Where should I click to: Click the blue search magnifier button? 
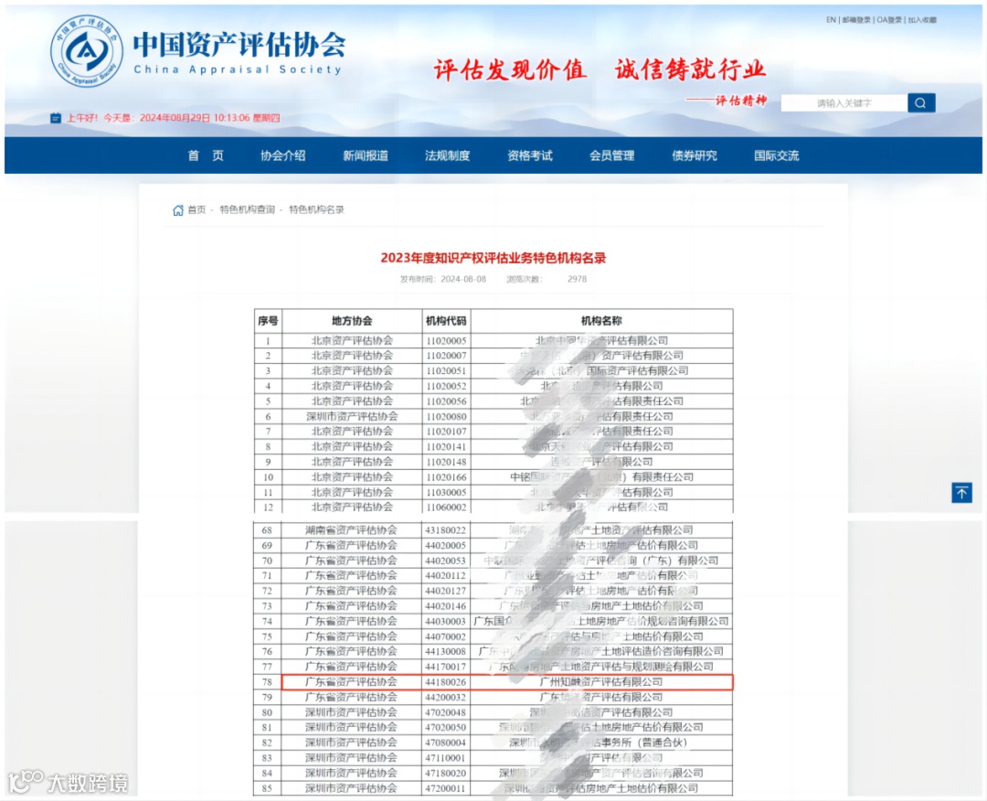921,102
